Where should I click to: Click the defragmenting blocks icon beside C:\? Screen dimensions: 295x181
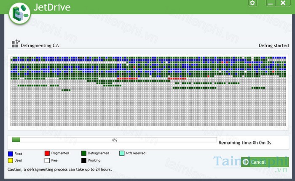pyautogui.click(x=16, y=43)
